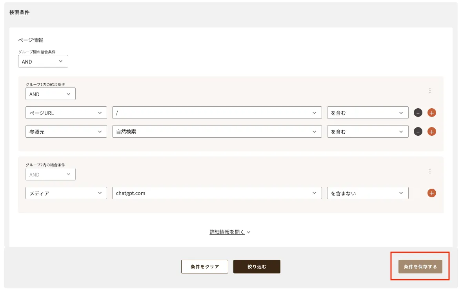Add a condition after the 参照元 row
Image resolution: width=462 pixels, height=295 pixels.
click(431, 132)
